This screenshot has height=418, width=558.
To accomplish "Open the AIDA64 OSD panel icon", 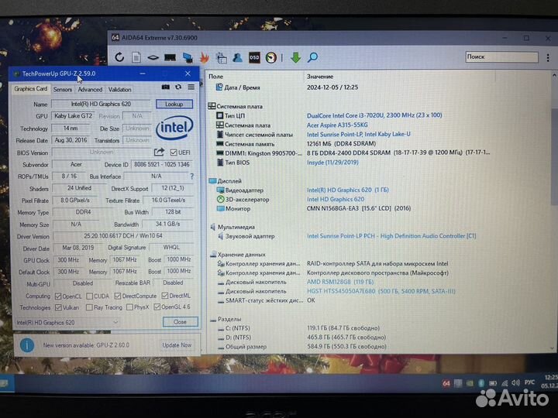I will [254, 57].
